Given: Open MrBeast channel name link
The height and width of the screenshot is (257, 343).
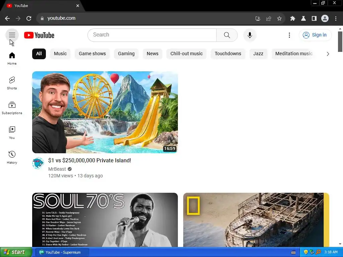Looking at the screenshot, I should pos(57,169).
